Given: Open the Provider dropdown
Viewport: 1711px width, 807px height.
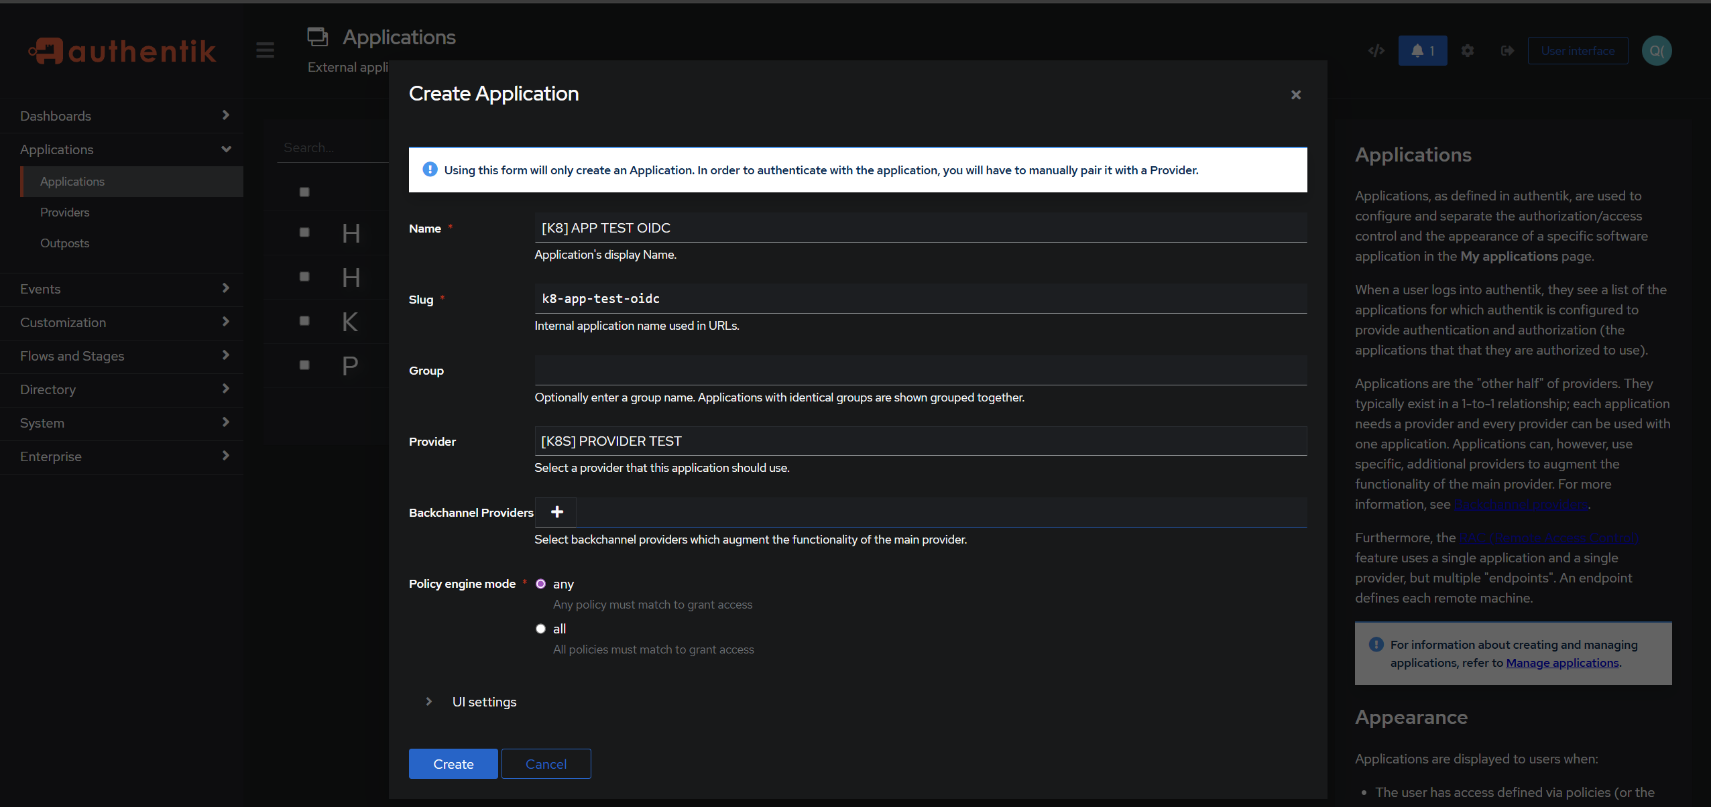Looking at the screenshot, I should 921,441.
